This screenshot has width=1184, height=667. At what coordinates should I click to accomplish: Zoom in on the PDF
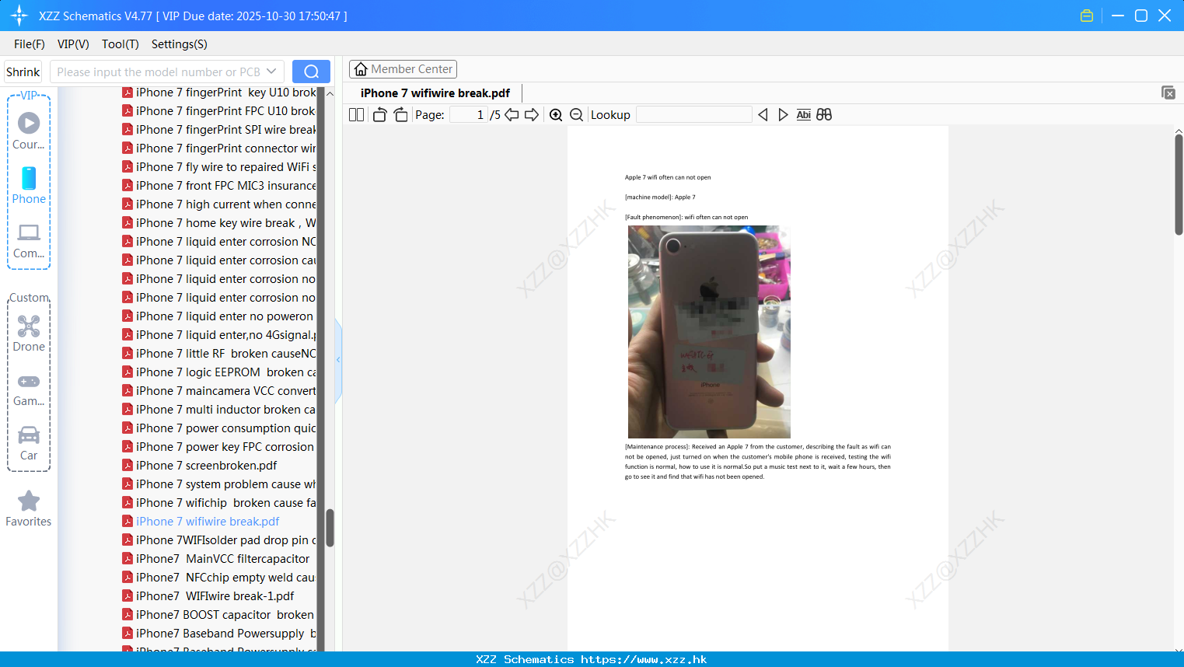point(556,115)
